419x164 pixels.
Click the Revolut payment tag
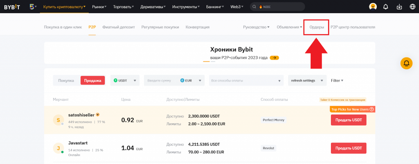pyautogui.click(x=268, y=148)
